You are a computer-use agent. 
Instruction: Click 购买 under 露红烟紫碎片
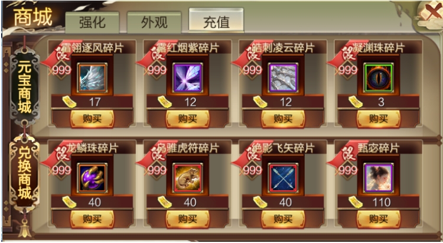[x=188, y=119]
